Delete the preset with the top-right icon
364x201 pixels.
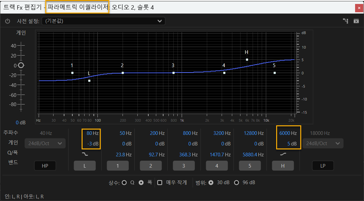click(356, 21)
